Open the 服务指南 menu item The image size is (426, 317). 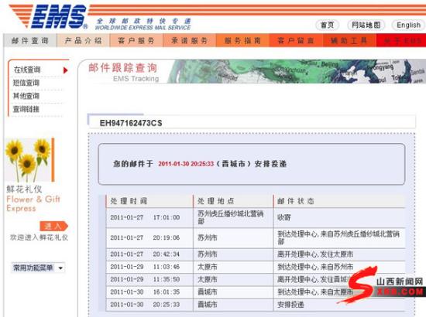point(243,41)
